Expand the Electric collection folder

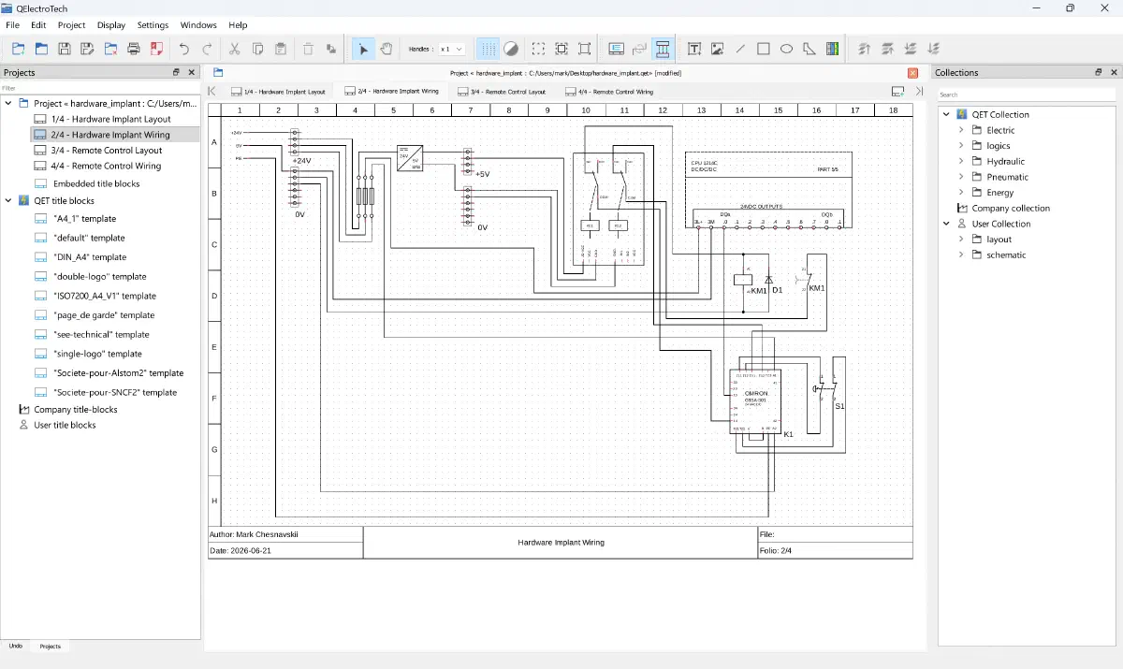click(x=961, y=130)
